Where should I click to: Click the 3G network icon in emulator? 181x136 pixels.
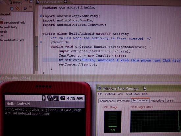pyautogui.click(x=50, y=98)
